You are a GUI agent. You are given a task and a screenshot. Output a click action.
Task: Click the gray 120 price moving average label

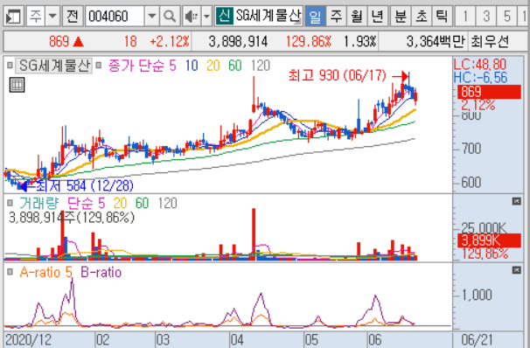tap(261, 66)
